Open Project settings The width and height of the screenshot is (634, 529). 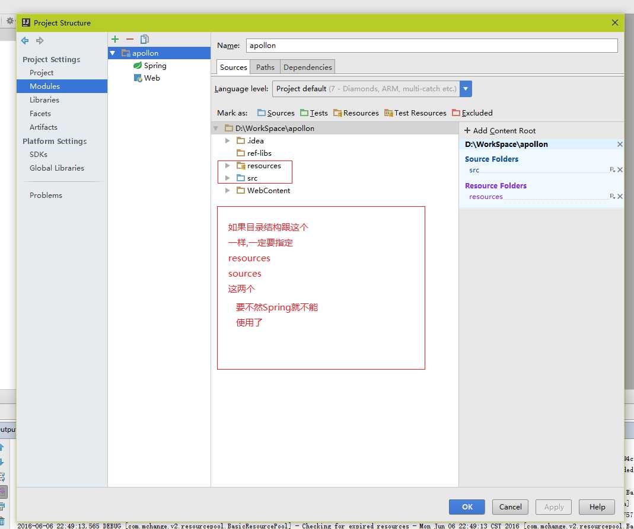coord(42,73)
